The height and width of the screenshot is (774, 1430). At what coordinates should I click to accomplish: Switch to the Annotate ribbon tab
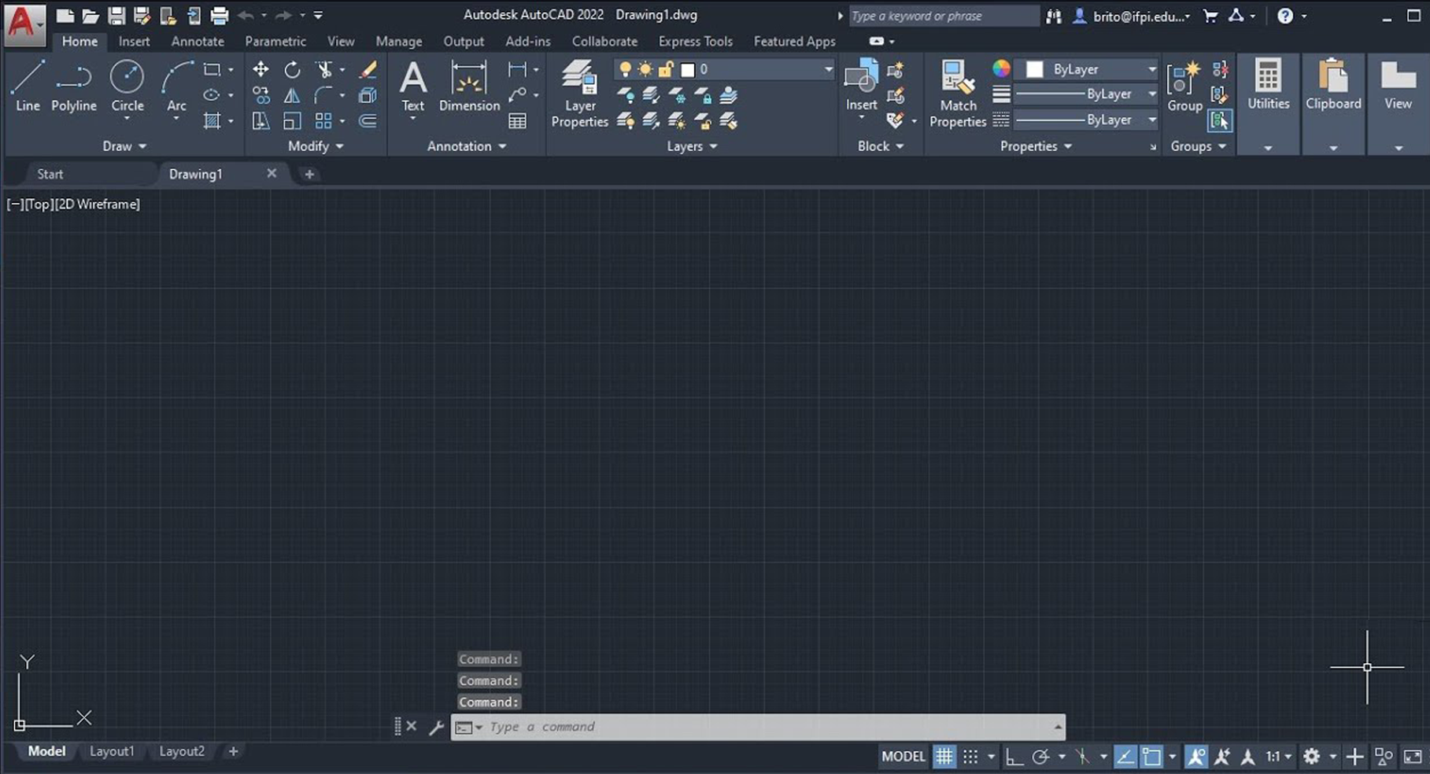click(x=198, y=41)
